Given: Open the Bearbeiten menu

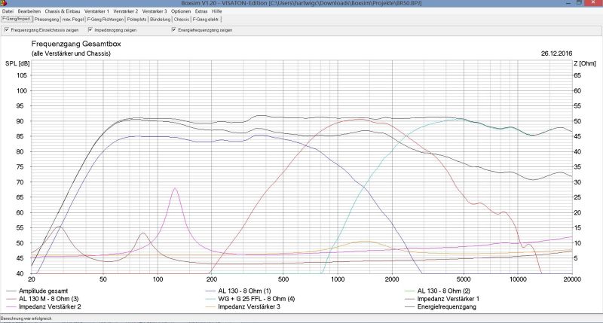Looking at the screenshot, I should (29, 12).
